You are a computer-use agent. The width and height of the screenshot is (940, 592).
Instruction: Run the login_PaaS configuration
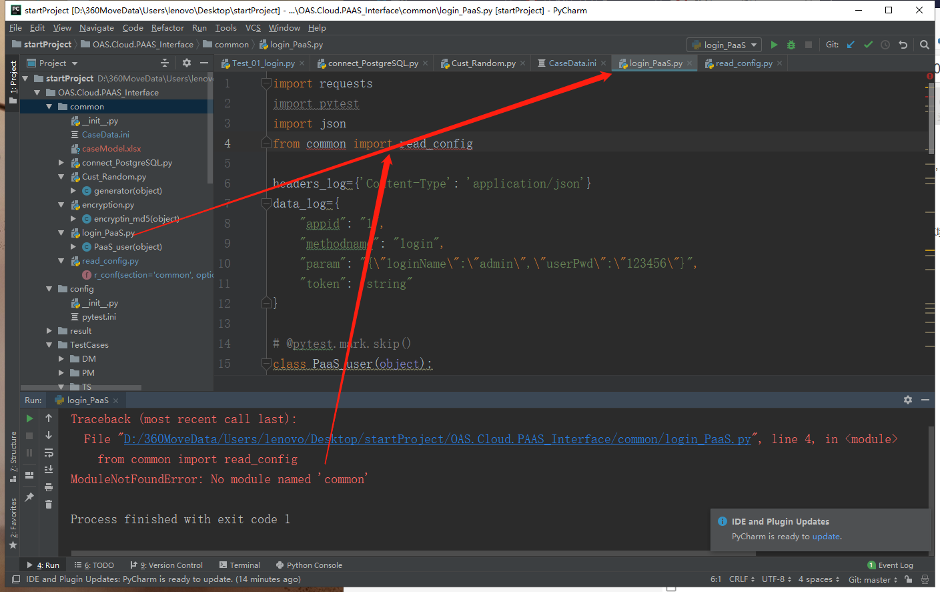coord(774,45)
